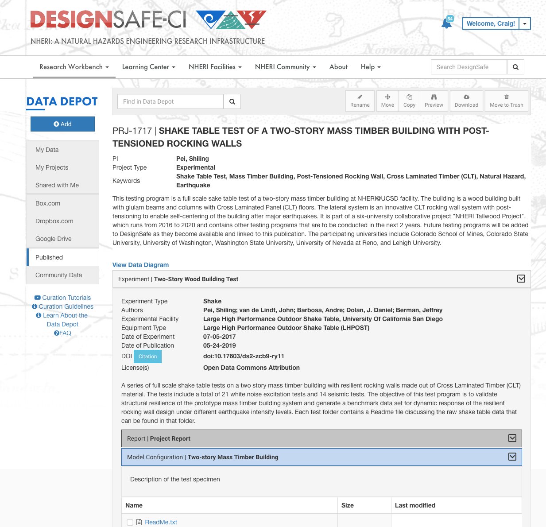546x527 pixels.
Task: Open the Research Workbench menu
Action: (x=74, y=67)
